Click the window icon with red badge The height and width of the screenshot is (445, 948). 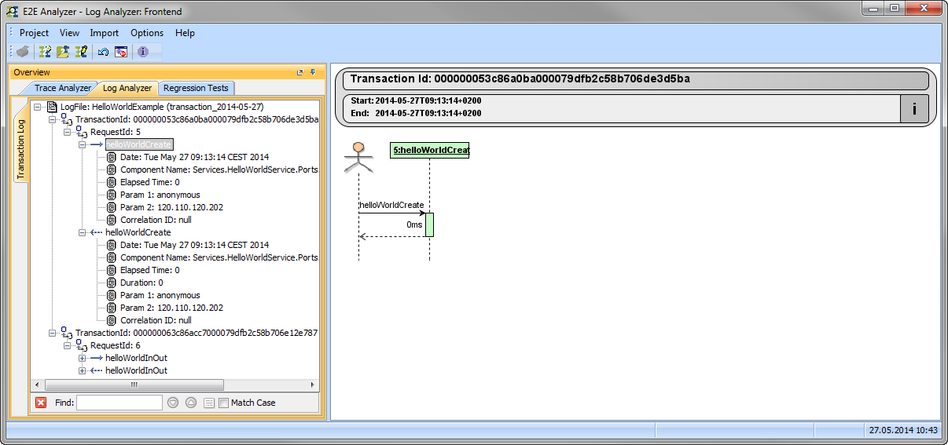[121, 52]
